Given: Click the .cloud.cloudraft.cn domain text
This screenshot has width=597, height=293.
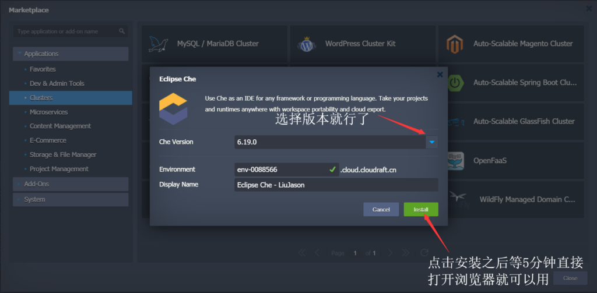Looking at the screenshot, I should 368,170.
